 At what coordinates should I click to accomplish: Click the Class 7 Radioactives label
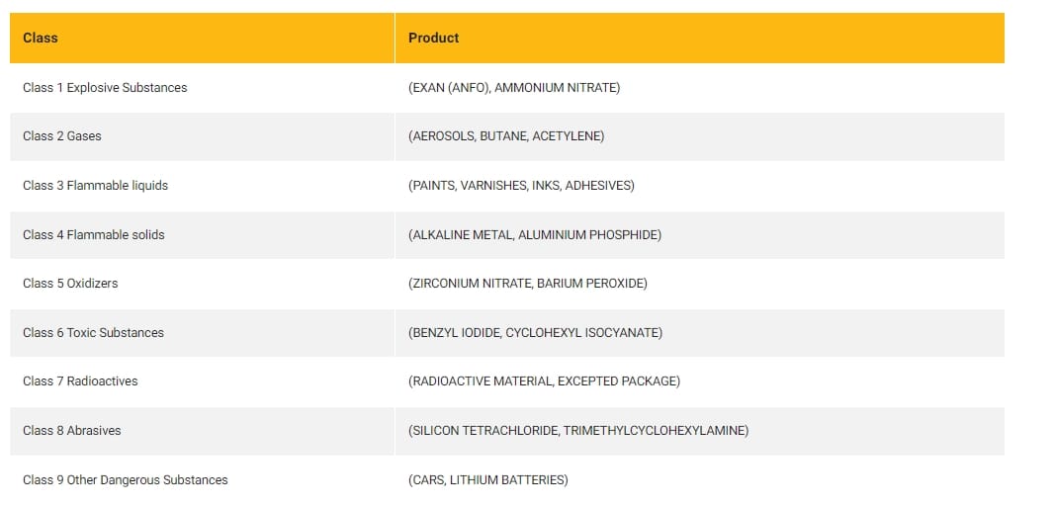pyautogui.click(x=80, y=380)
